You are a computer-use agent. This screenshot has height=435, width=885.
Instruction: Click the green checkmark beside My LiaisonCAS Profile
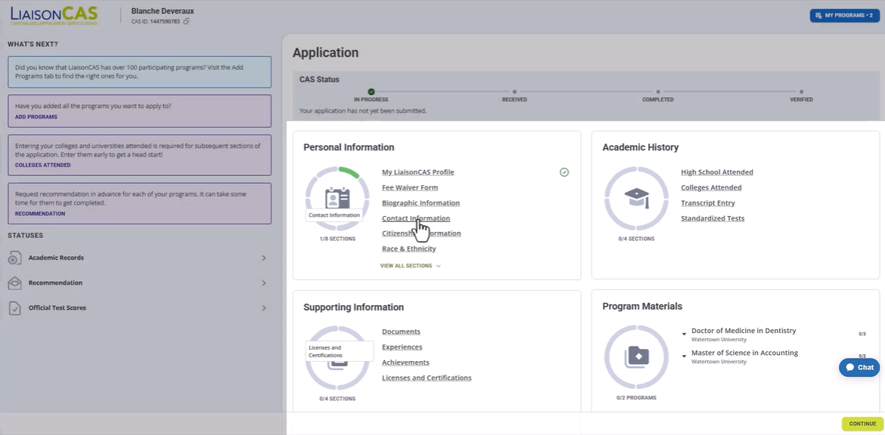[564, 172]
